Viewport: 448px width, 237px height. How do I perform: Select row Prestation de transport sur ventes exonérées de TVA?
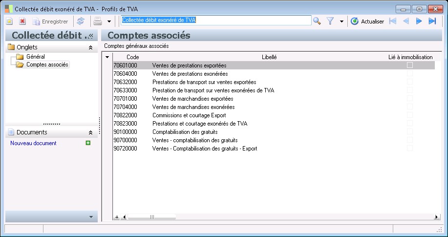point(274,90)
